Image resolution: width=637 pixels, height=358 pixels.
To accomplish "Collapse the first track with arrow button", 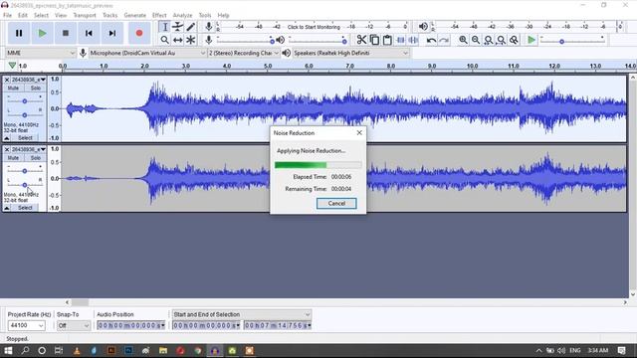I will point(7,138).
